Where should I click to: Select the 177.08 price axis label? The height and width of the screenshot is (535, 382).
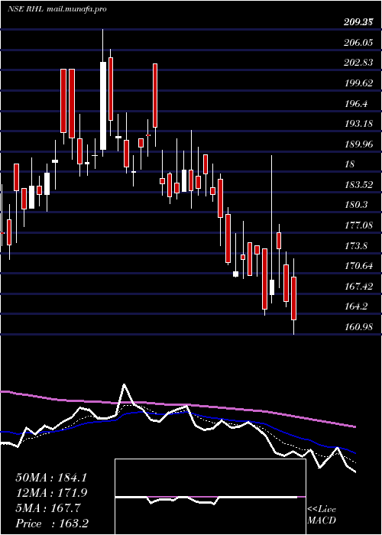click(x=358, y=225)
